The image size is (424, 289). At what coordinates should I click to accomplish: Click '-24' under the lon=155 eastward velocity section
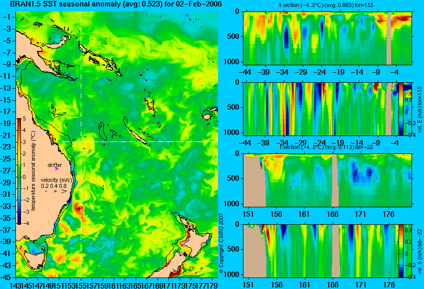(x=320, y=143)
